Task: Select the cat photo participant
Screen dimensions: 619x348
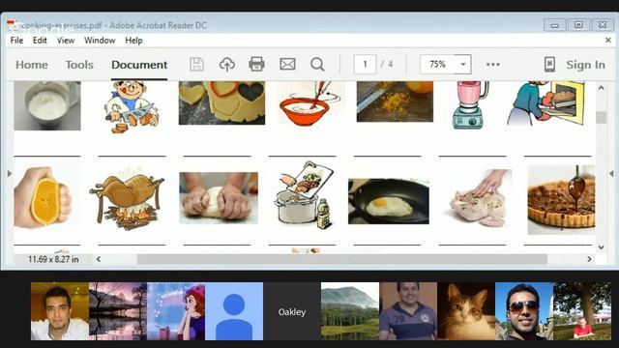Action: click(466, 311)
